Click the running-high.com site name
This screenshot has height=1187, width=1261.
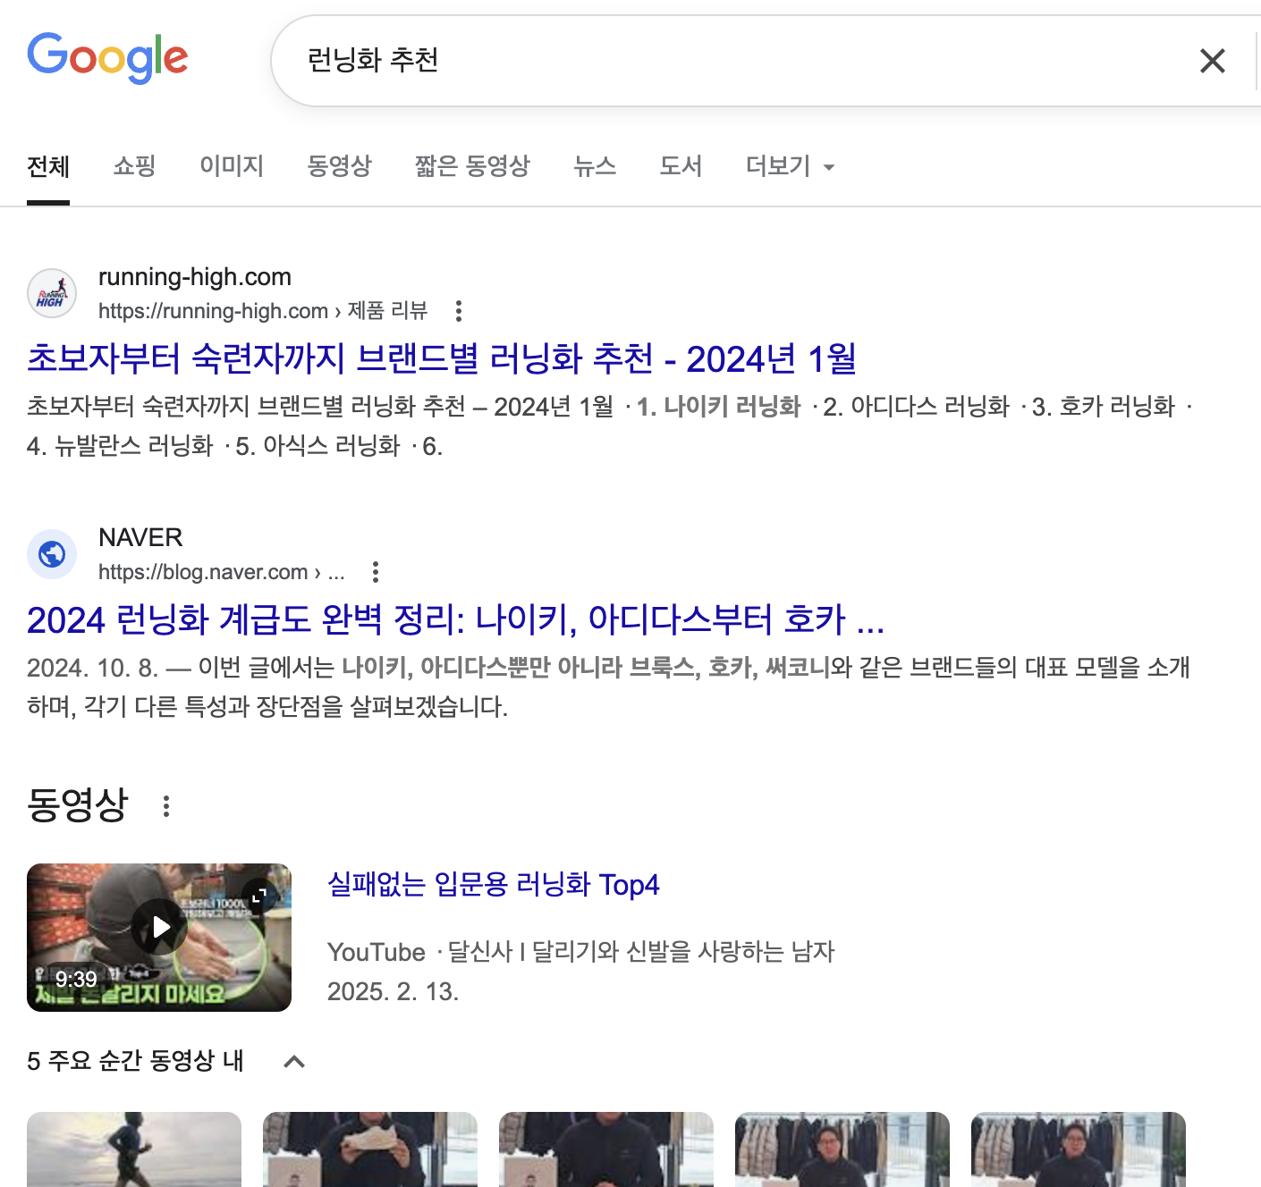(x=195, y=277)
